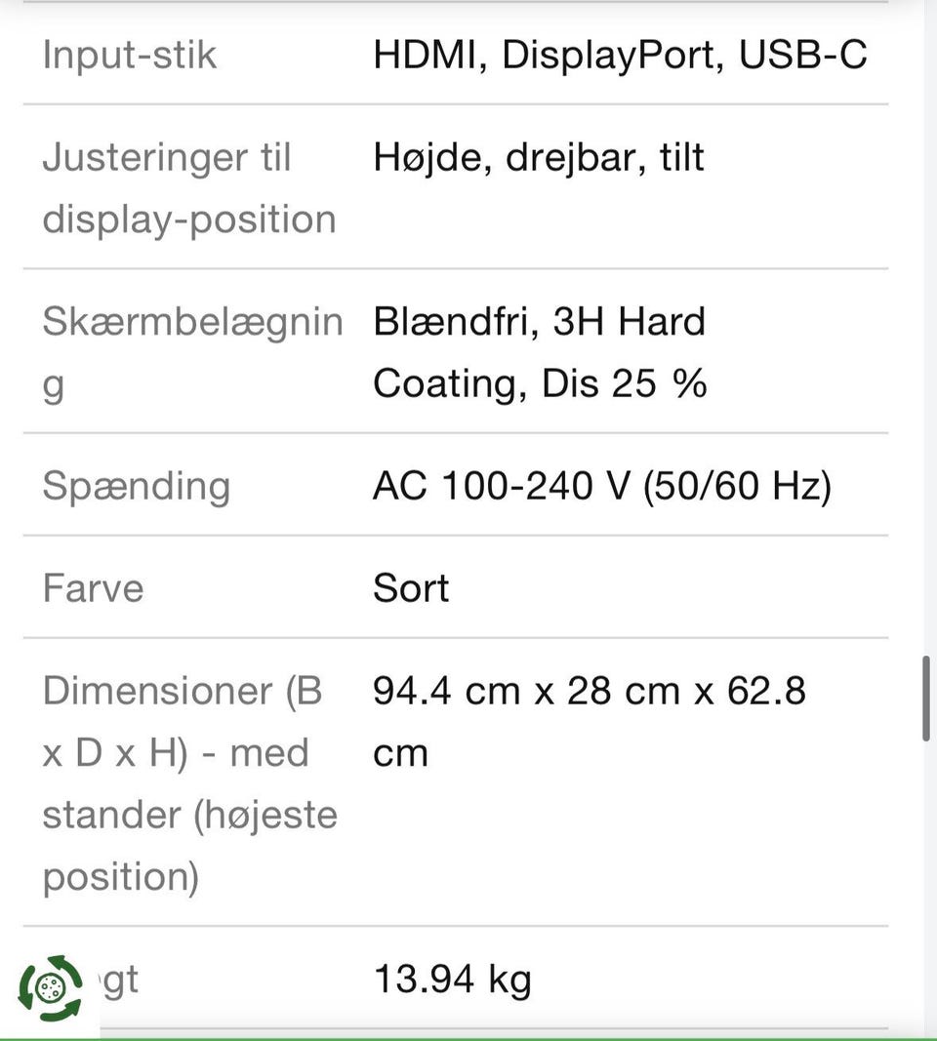Click the partially hidden weight label
Image resolution: width=937 pixels, height=1041 pixels.
click(117, 980)
